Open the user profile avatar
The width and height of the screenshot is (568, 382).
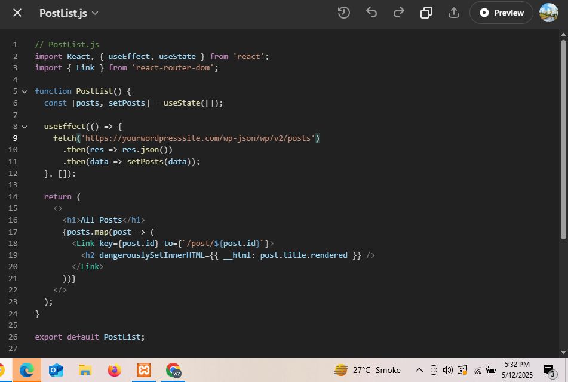548,13
